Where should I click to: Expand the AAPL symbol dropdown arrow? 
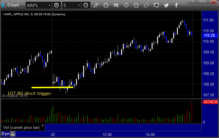pos(49,5)
